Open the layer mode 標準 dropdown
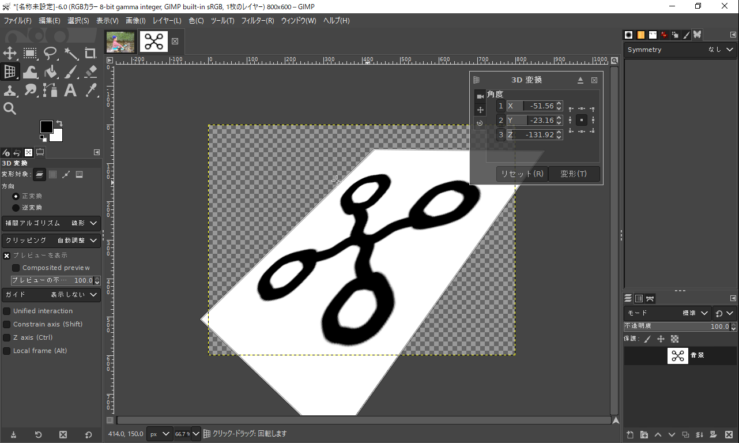The image size is (739, 443). pyautogui.click(x=695, y=313)
